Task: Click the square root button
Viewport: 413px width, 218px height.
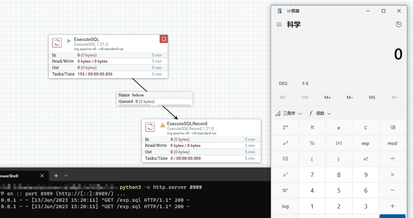Action: pos(285,159)
